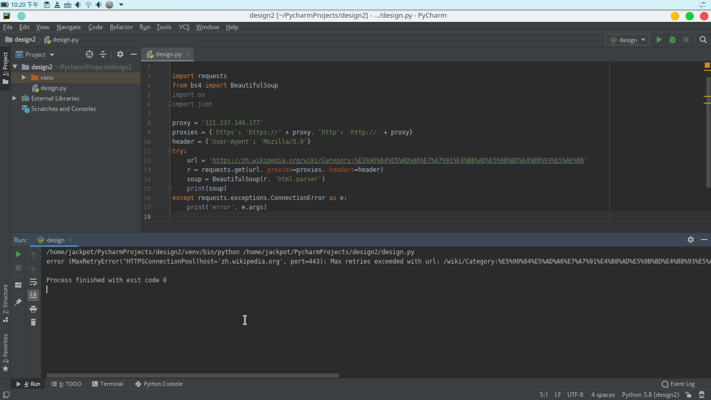Fold the imports region at line 6
The height and width of the screenshot is (400, 711).
coord(170,104)
